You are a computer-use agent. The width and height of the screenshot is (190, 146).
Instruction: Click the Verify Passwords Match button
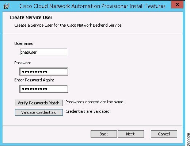(x=39, y=103)
